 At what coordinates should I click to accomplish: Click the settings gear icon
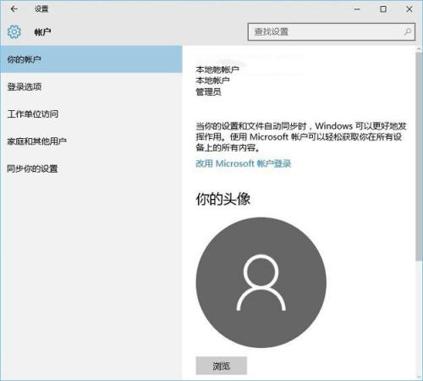[x=14, y=32]
